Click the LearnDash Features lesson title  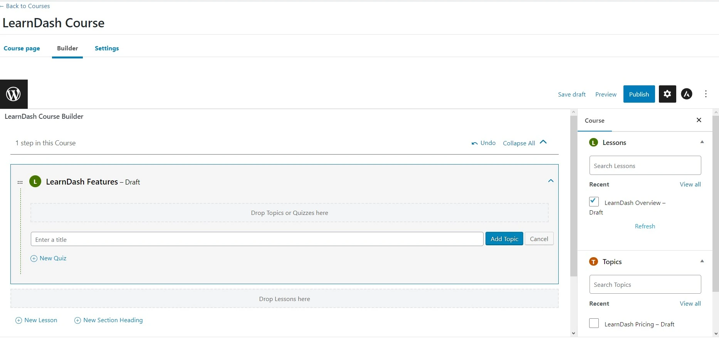(x=82, y=182)
